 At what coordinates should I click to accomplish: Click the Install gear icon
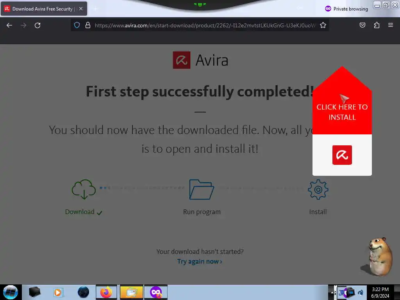(318, 189)
